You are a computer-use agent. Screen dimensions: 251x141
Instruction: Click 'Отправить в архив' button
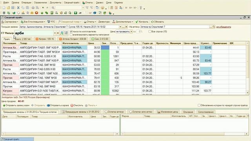click(58, 105)
